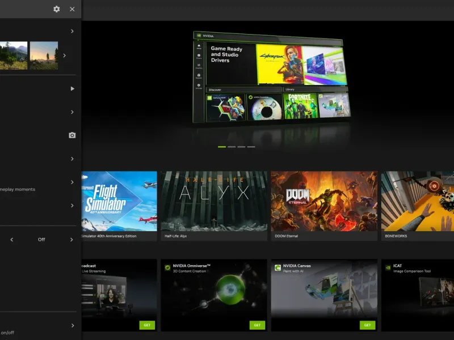Click the 'BONEWORKS' title text

click(396, 236)
